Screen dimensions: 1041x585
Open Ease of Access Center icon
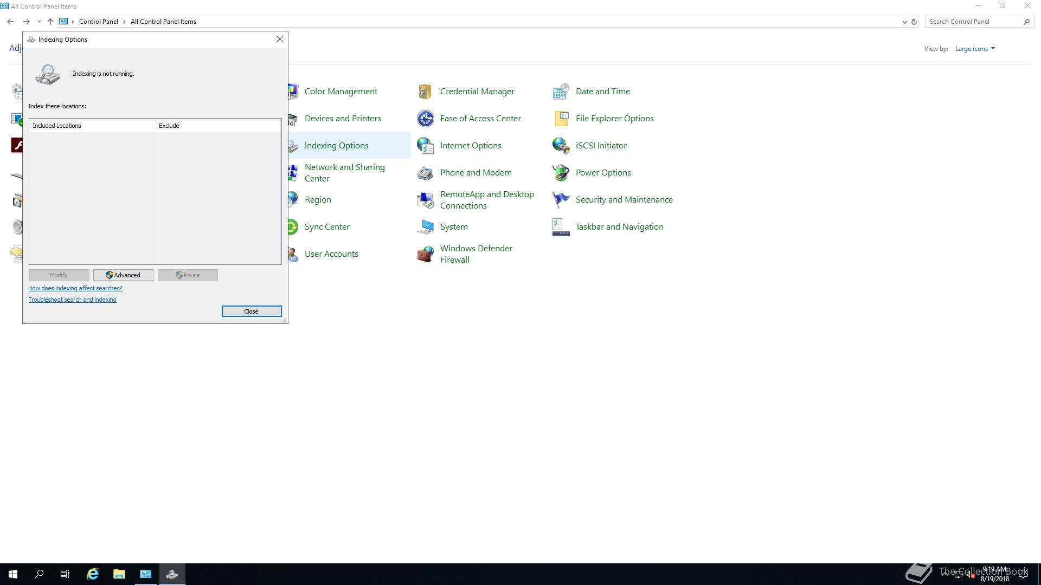point(425,119)
